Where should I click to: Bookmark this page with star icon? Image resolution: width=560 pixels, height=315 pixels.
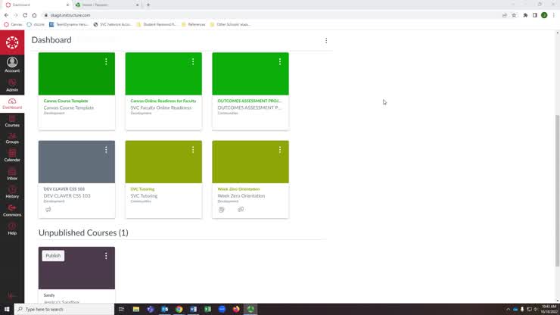tap(514, 15)
